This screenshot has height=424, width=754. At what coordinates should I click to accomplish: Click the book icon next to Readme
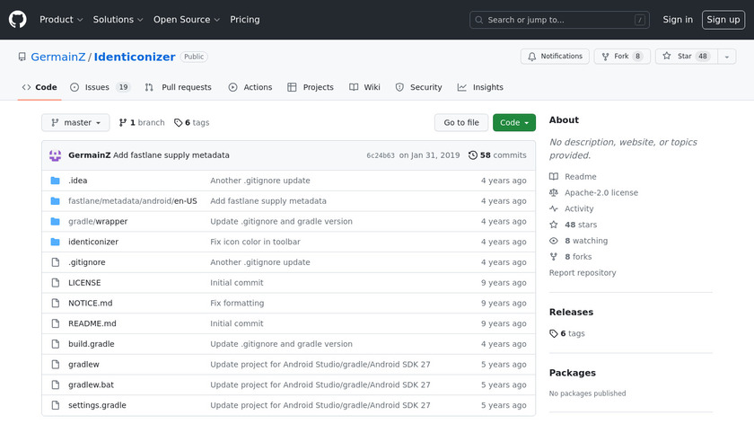point(554,177)
